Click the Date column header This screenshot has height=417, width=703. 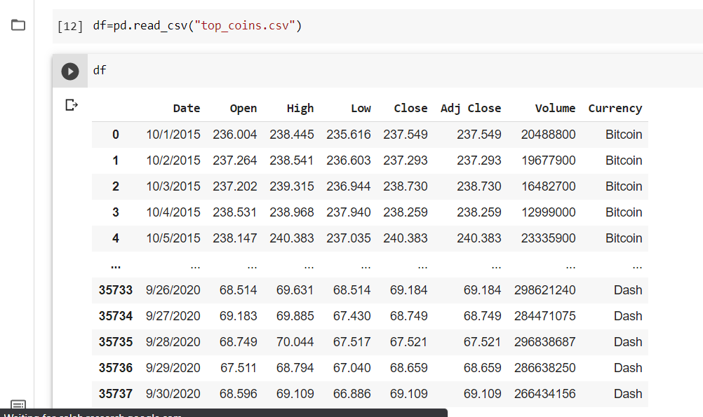point(186,108)
